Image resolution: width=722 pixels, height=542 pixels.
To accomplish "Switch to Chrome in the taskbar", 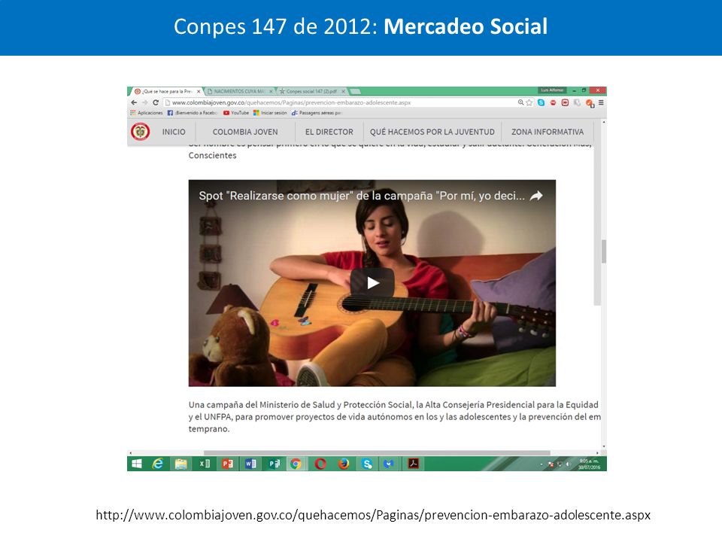I will [296, 464].
